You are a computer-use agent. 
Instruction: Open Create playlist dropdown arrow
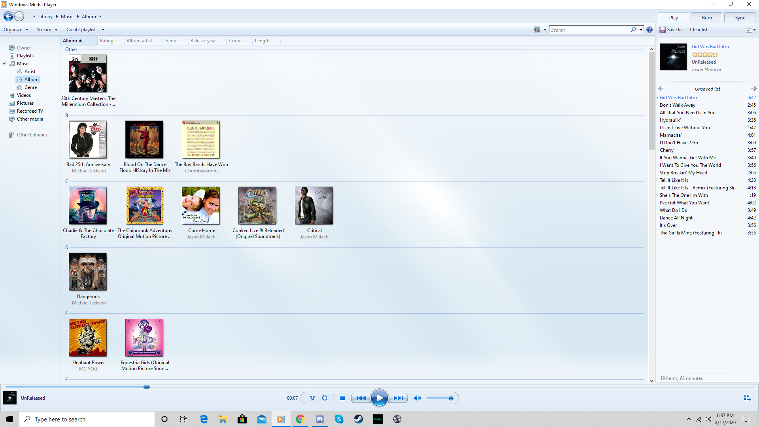click(103, 30)
